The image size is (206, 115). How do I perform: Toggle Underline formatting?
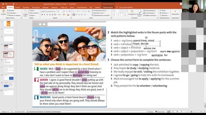tap(47, 15)
